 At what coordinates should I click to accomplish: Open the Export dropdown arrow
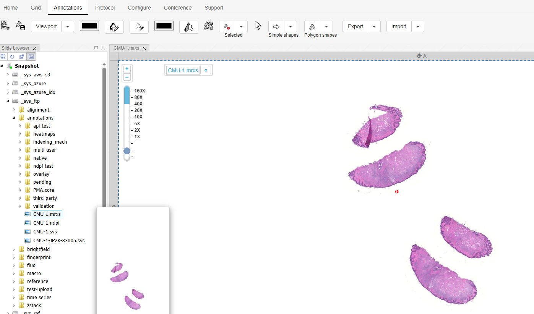pos(374,26)
